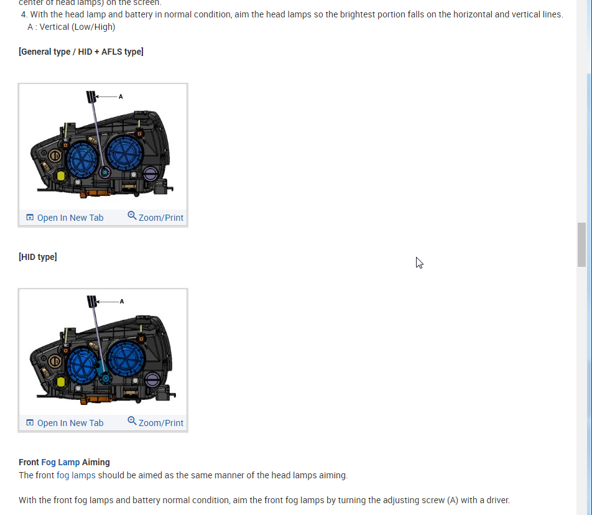Click the scrollbar track below the thumb
Screen dimensions: 592x515
[581, 389]
